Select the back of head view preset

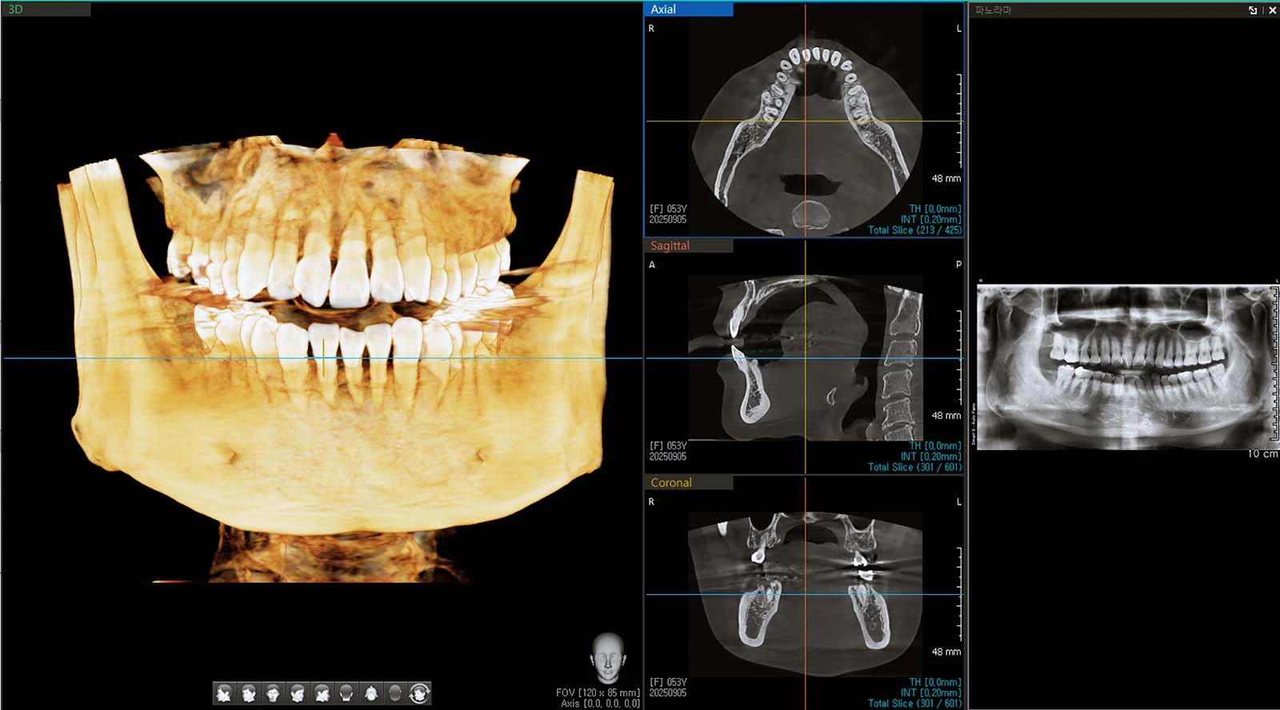coord(346,693)
